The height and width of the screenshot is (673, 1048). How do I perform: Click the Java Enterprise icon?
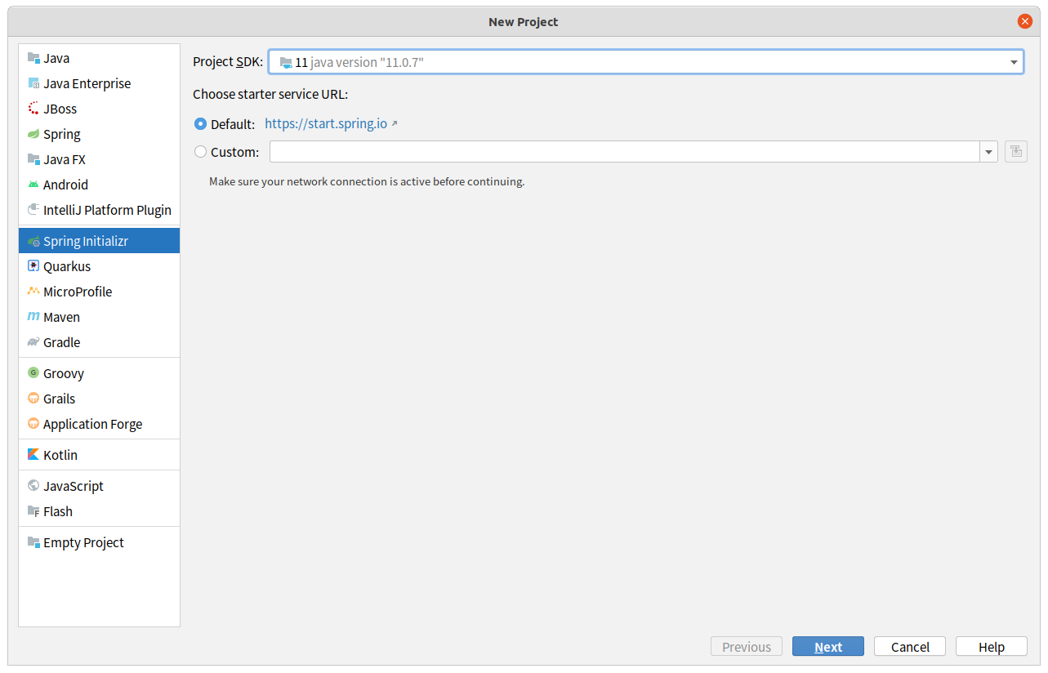click(33, 83)
